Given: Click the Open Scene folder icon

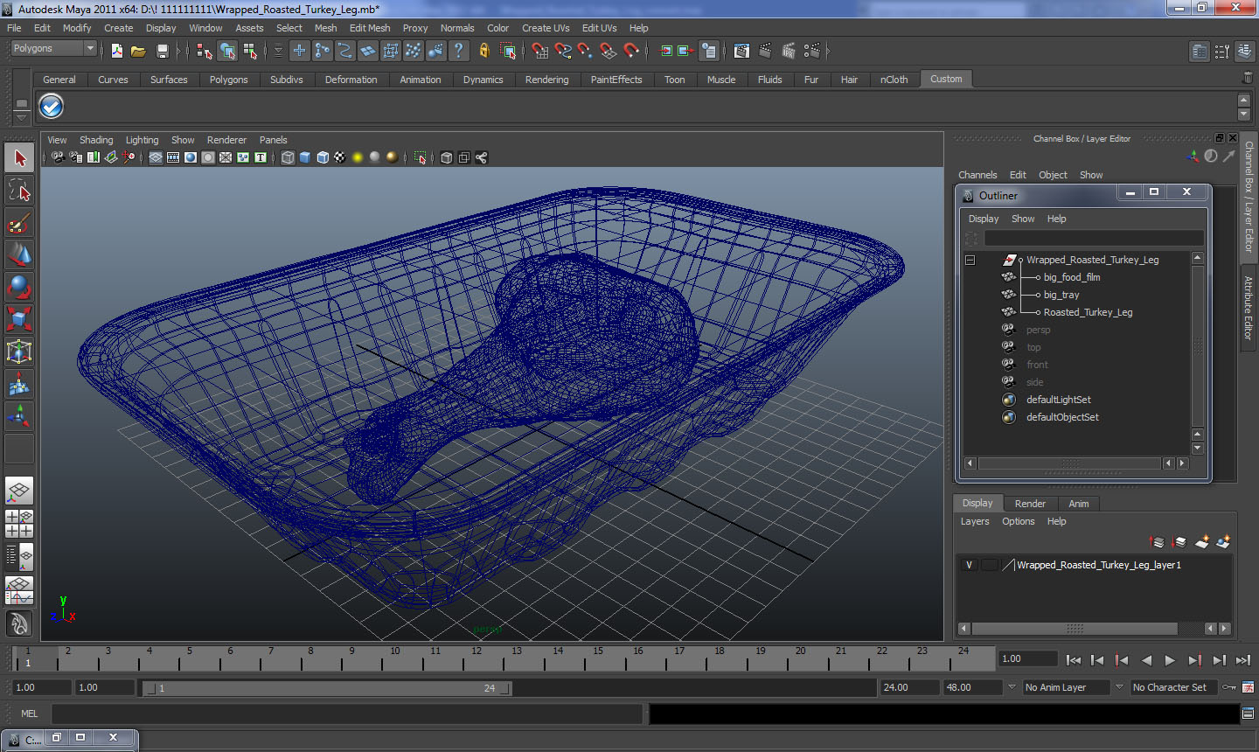Looking at the screenshot, I should pyautogui.click(x=138, y=52).
